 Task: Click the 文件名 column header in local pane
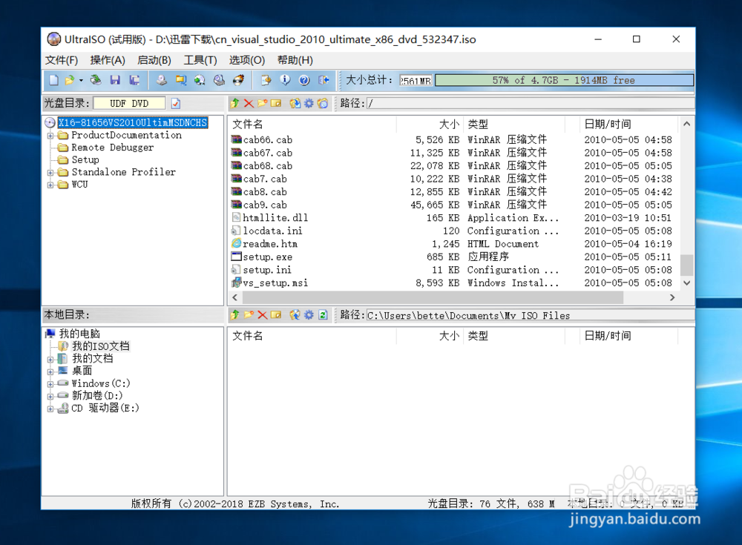(x=313, y=336)
